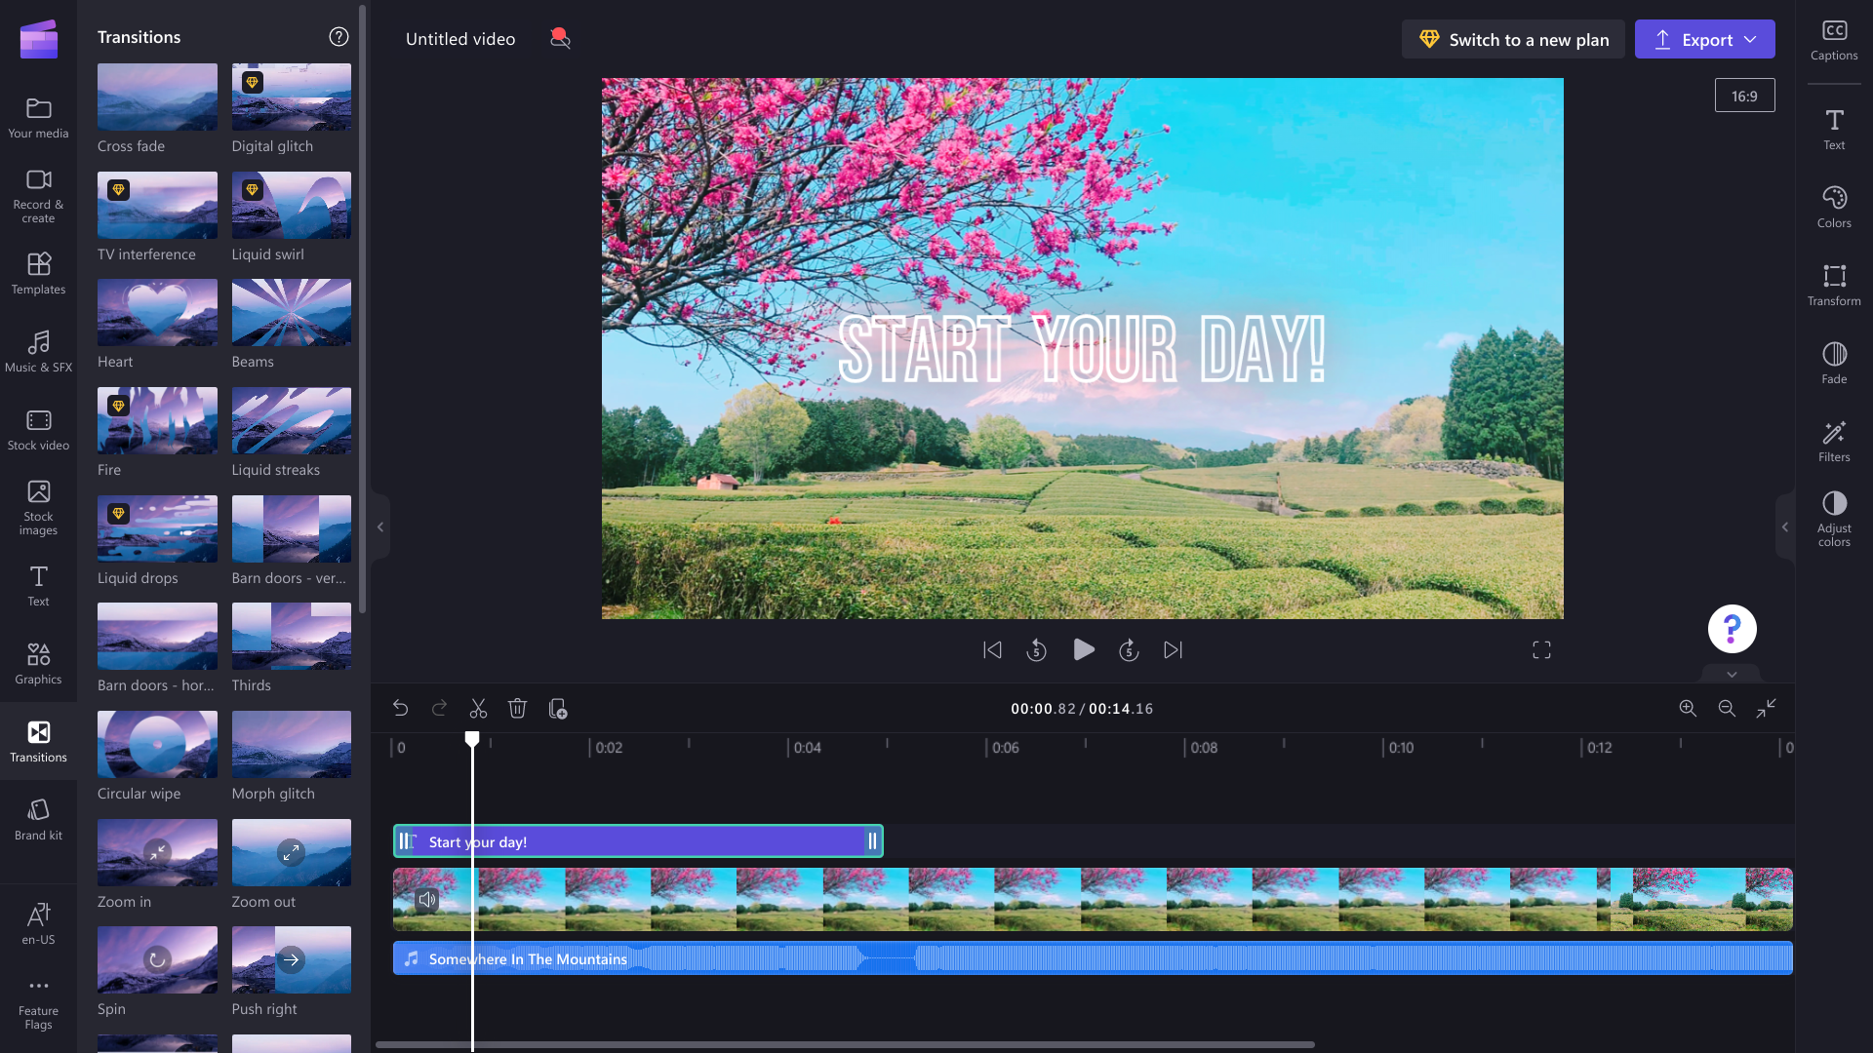
Task: Rewind five seconds
Action: [x=1037, y=650]
